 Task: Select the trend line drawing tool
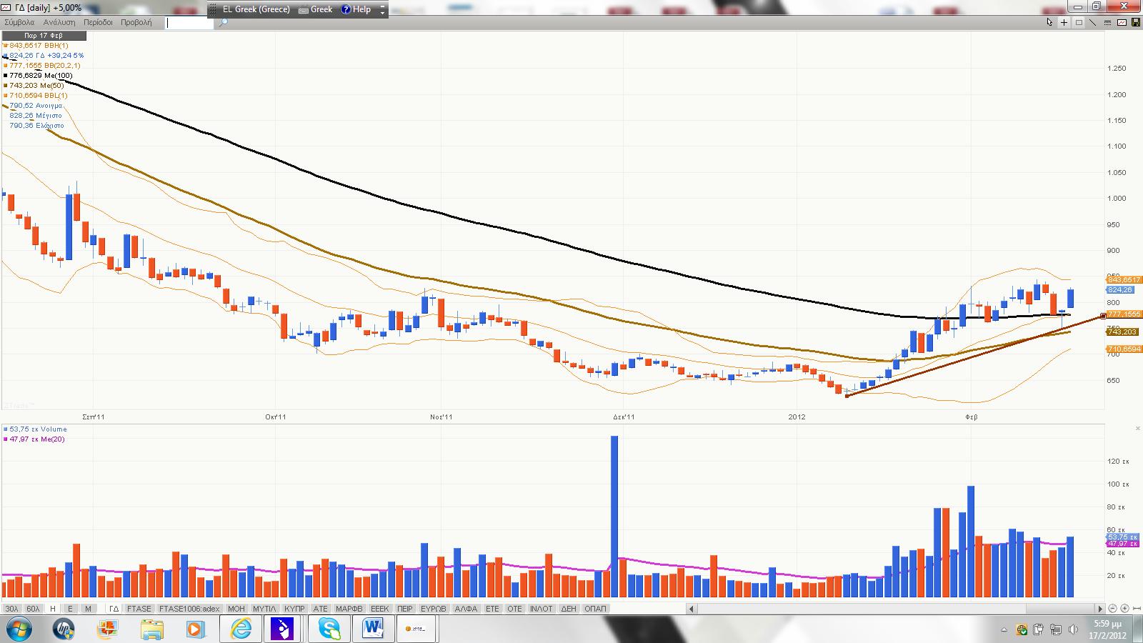pyautogui.click(x=1093, y=22)
